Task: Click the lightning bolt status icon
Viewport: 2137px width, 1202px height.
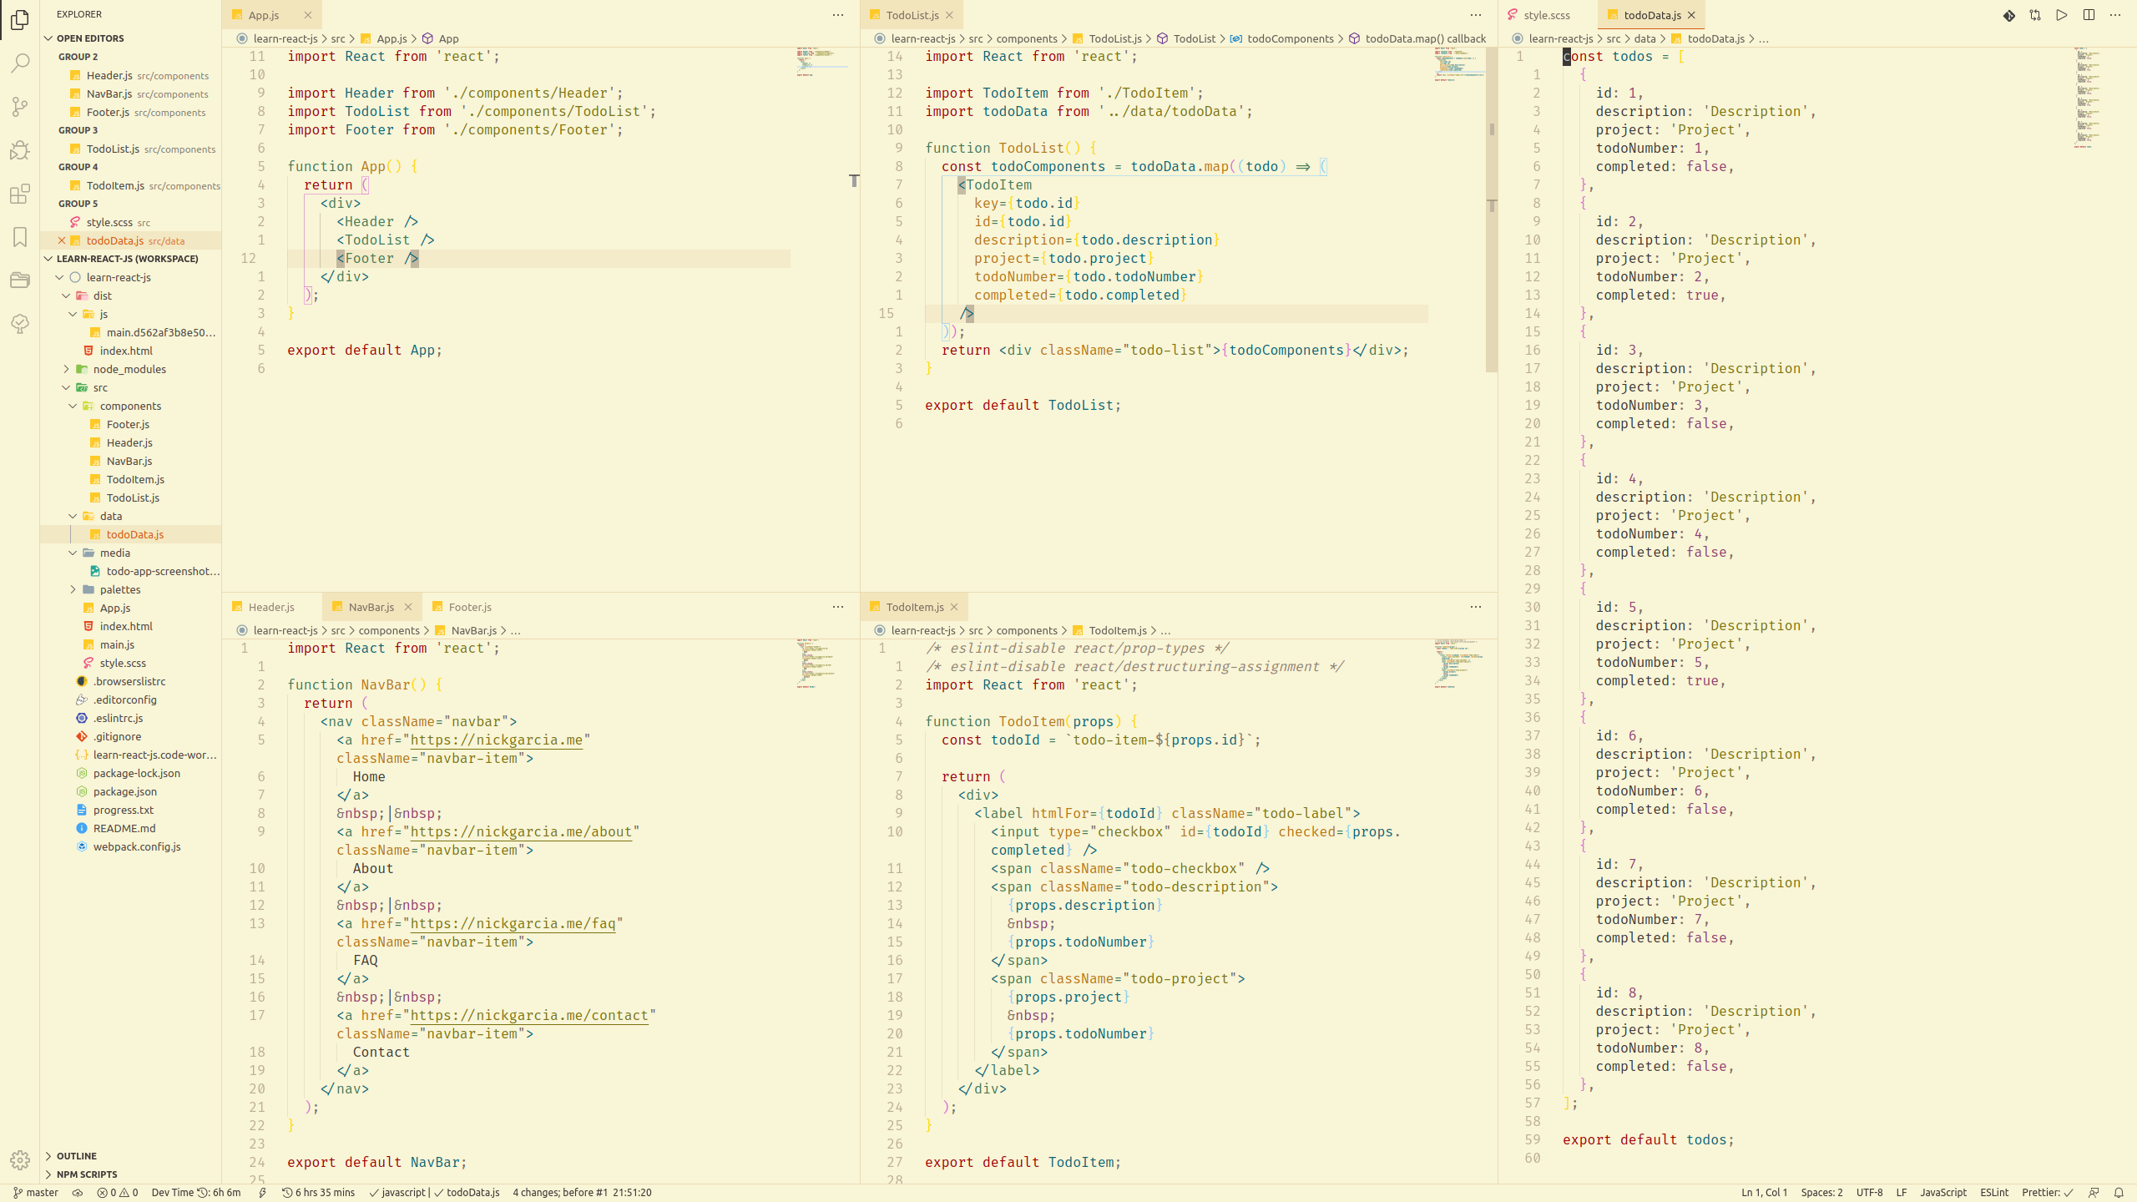Action: pyautogui.click(x=262, y=1193)
